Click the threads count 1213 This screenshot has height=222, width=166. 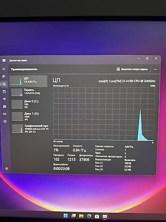tap(71, 160)
